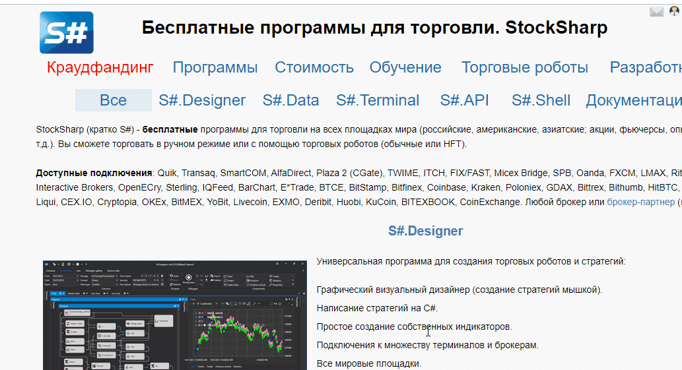Click the line Графический визуальный дизайнер

pos(460,290)
